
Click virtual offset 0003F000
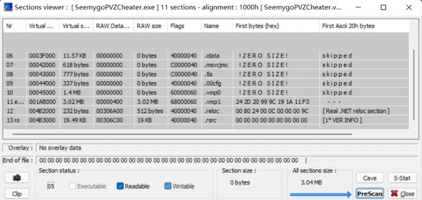pyautogui.click(x=42, y=56)
